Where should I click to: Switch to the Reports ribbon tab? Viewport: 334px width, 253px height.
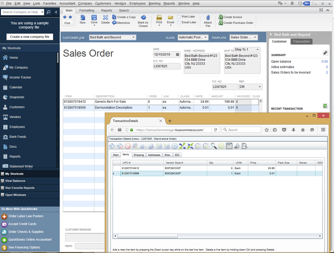[106, 10]
